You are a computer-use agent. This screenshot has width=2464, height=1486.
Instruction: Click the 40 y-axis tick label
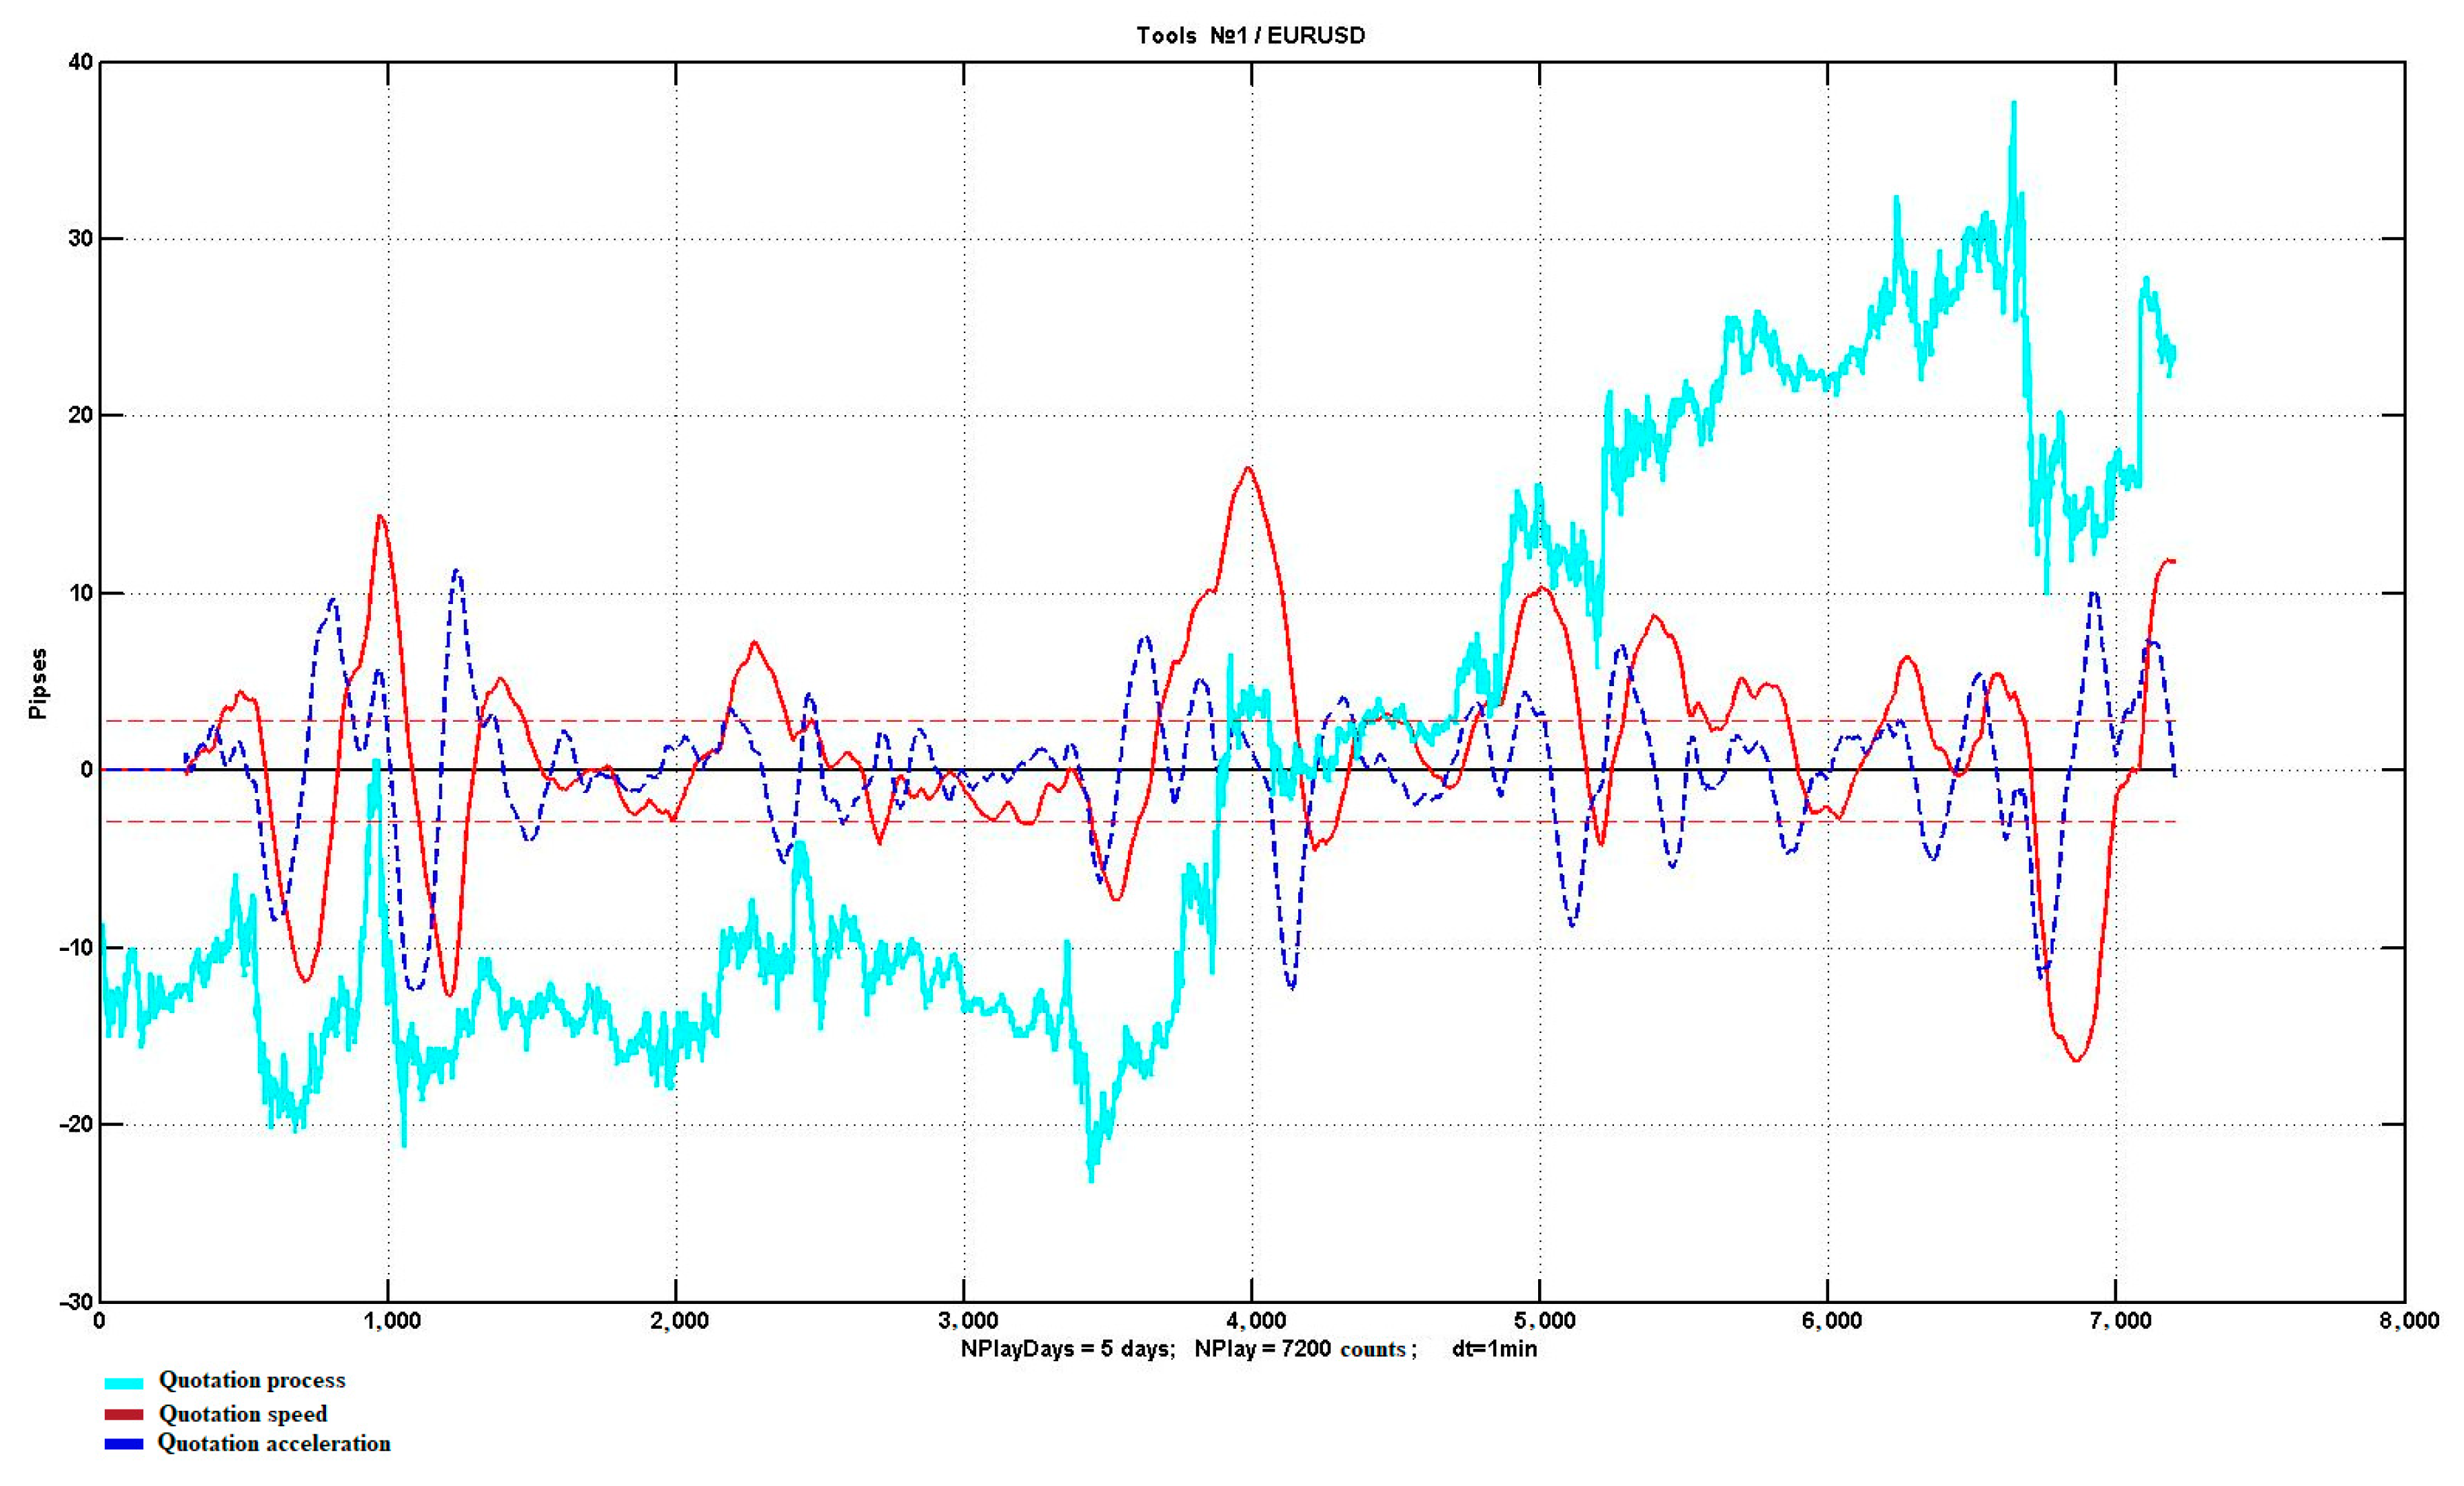point(80,62)
